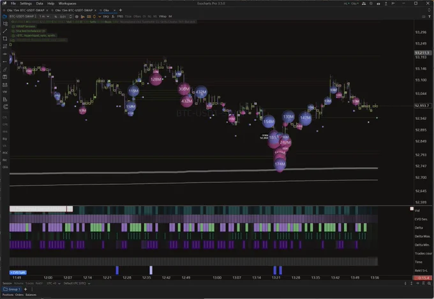Open the Default UTC session dropdown

click(77, 283)
